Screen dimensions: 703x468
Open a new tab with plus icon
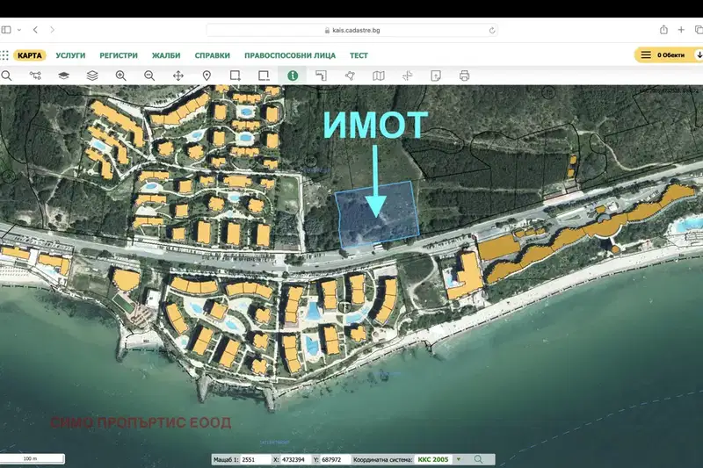[681, 30]
